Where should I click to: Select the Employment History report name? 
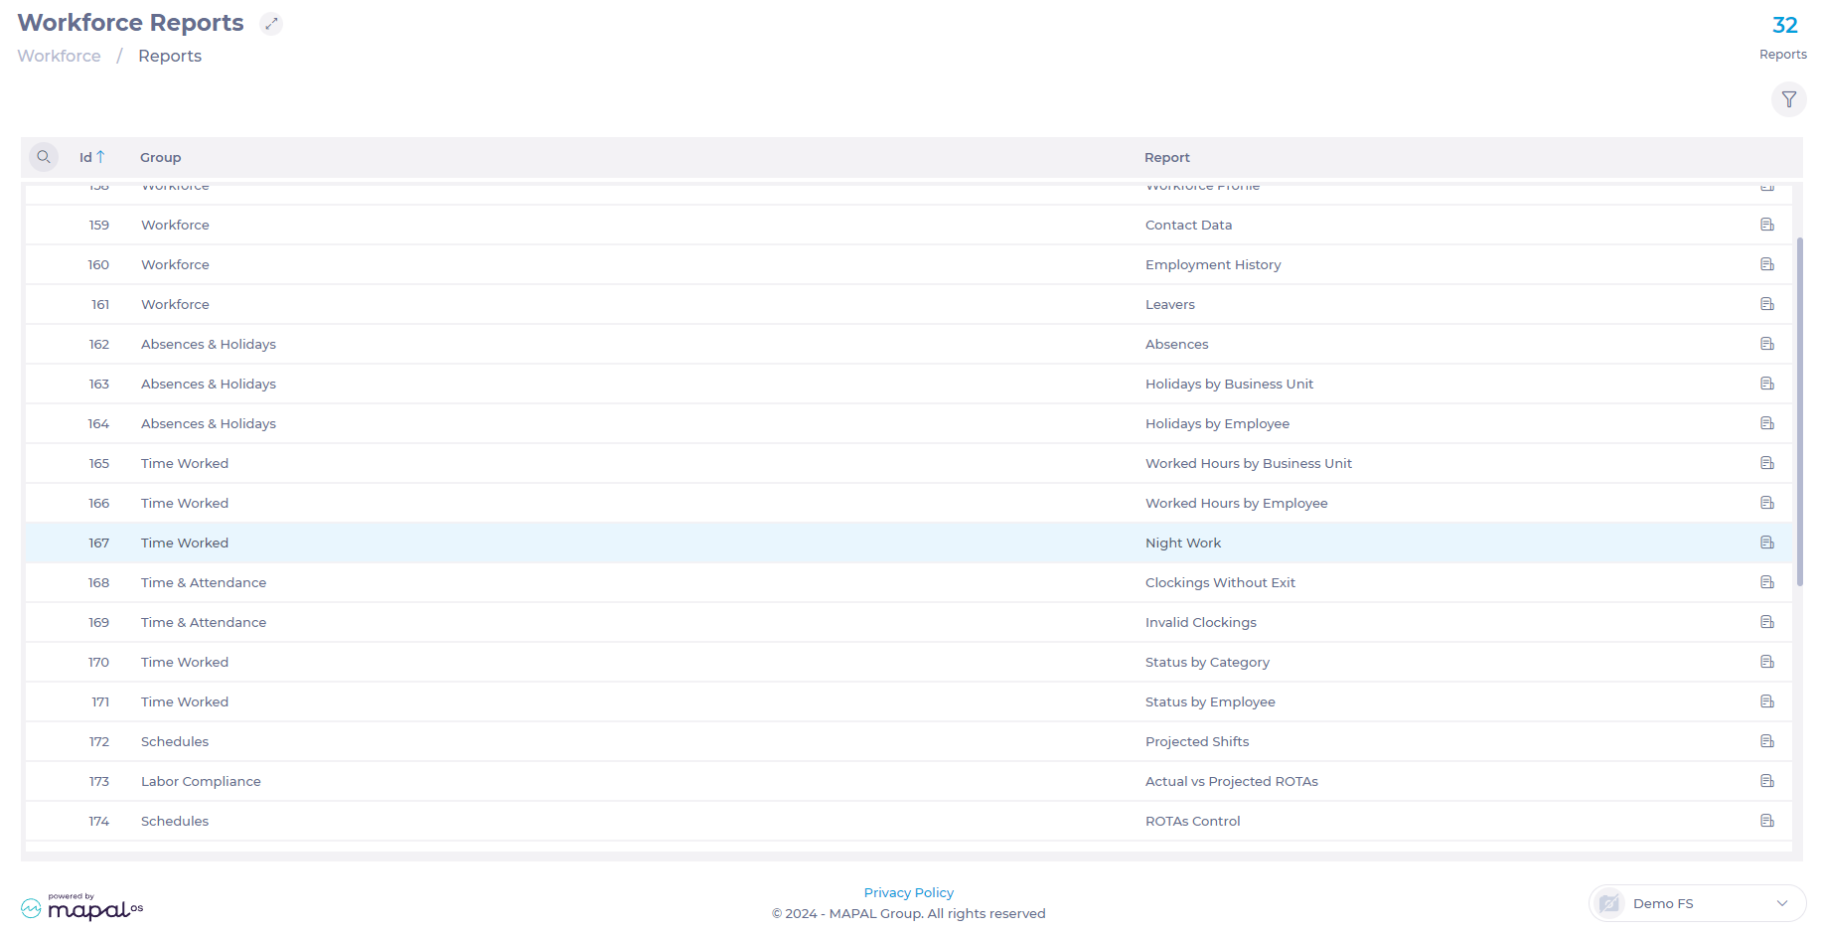(1213, 264)
